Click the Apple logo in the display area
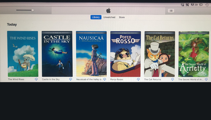Image resolution: width=211 pixels, height=120 pixels. coord(108,10)
